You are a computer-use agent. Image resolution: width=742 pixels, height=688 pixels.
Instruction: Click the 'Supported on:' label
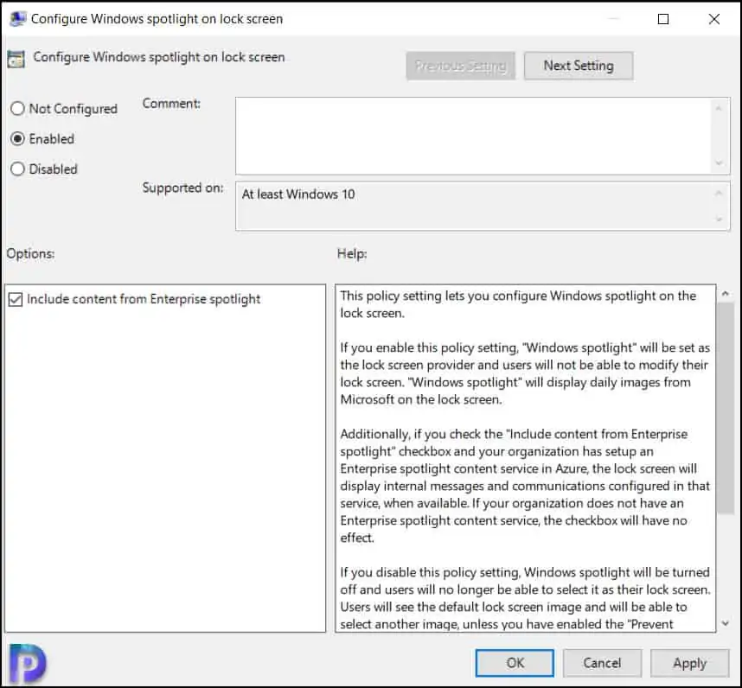coord(182,188)
